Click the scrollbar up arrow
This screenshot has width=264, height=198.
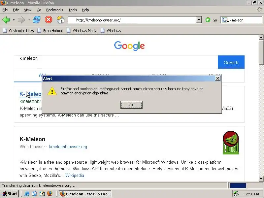click(261, 37)
